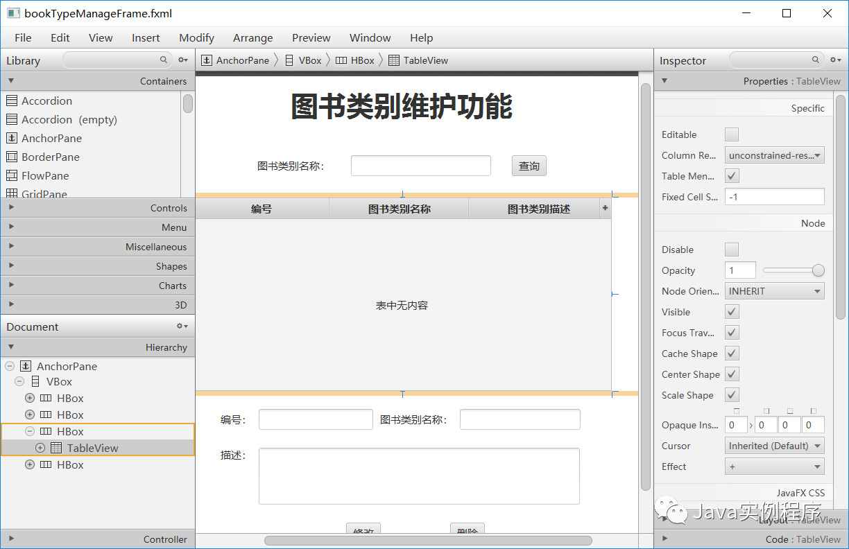Screen dimensions: 849x549
Task: Open the Preview menu
Action: (x=311, y=37)
